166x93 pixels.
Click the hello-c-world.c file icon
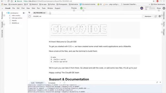(10, 16)
